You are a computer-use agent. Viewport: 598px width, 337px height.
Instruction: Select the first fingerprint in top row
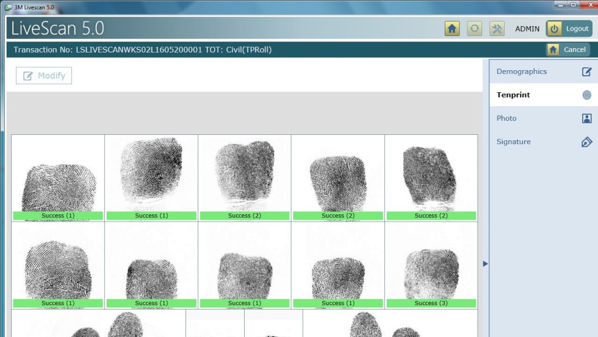tap(58, 178)
